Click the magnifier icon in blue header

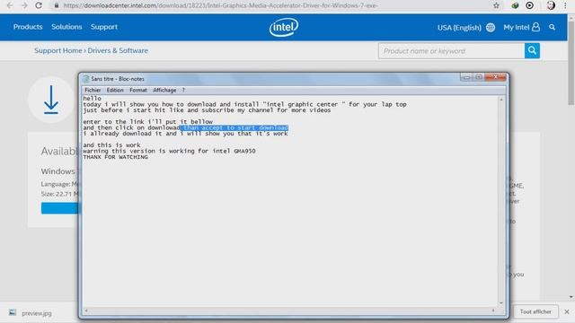tap(552, 27)
